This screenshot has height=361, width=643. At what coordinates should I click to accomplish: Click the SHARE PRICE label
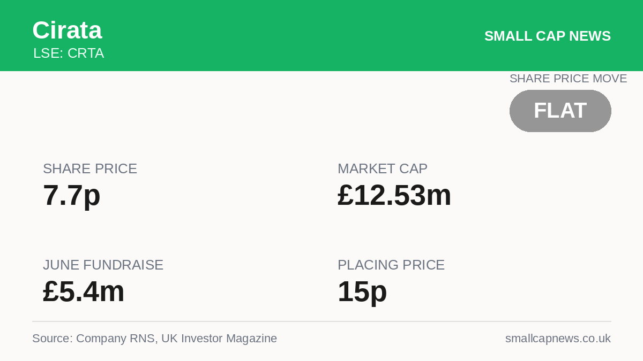(x=90, y=168)
